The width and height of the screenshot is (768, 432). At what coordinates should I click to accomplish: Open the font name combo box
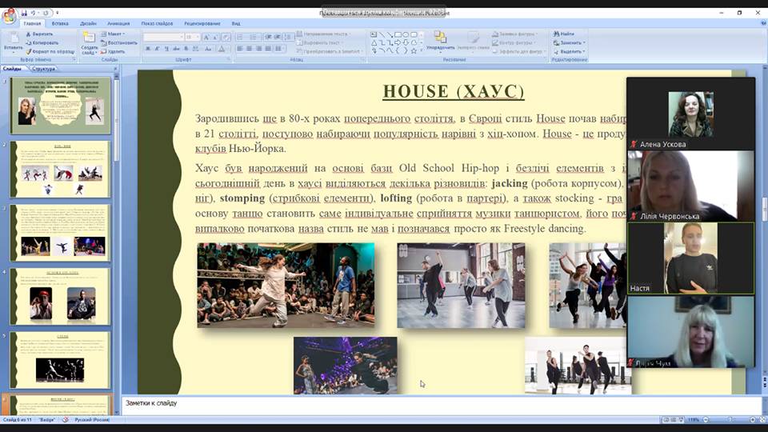(x=163, y=37)
